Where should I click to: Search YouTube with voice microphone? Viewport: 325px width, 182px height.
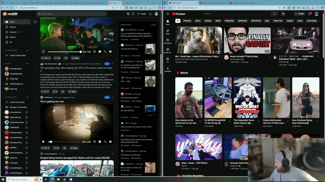[x=283, y=14]
